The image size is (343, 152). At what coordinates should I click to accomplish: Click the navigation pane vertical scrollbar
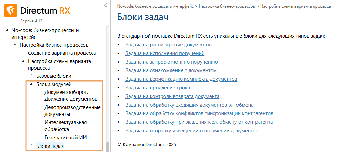(x=107, y=146)
